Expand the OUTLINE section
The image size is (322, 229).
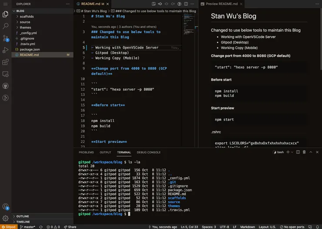23,216
